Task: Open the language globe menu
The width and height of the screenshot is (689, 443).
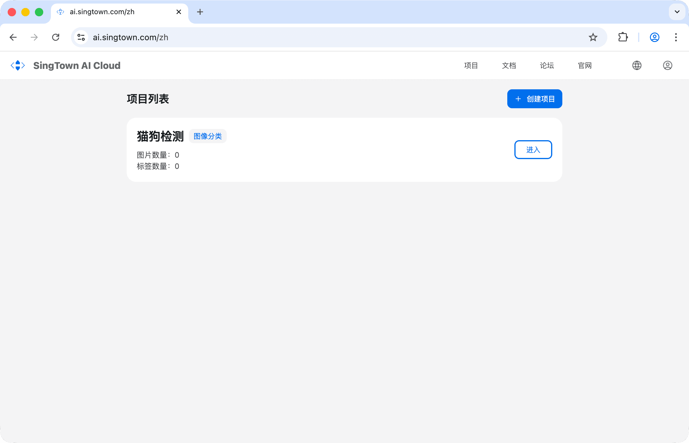Action: tap(637, 65)
